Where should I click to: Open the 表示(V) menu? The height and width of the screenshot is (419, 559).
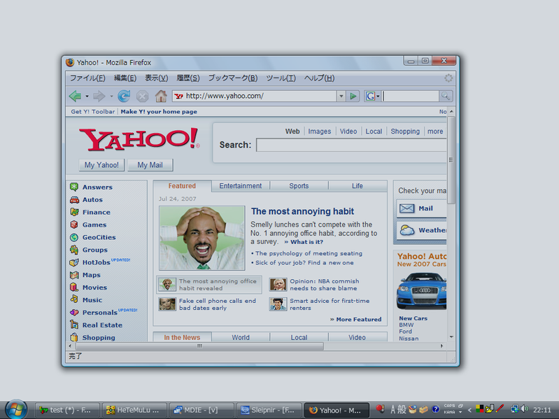click(157, 78)
